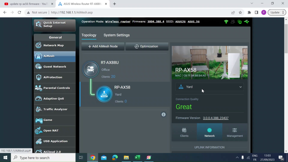Show node Management tab
The height and width of the screenshot is (162, 288).
click(235, 132)
